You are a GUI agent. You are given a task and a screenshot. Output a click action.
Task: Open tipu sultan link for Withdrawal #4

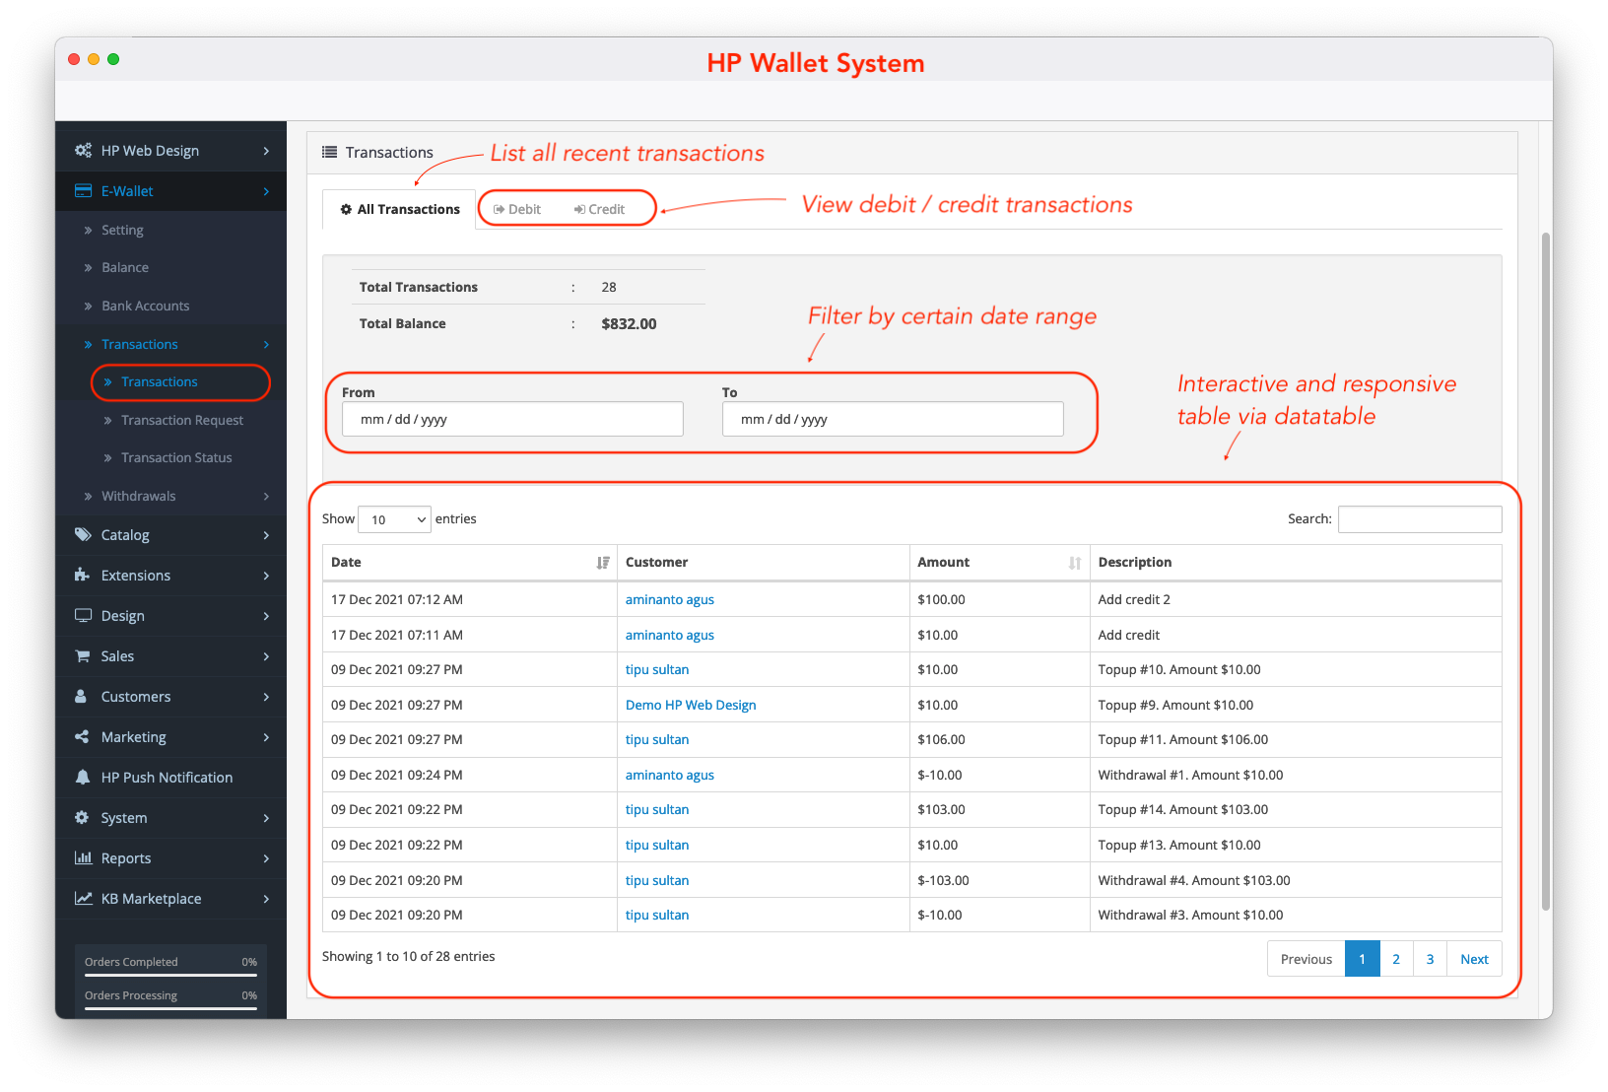click(x=657, y=881)
